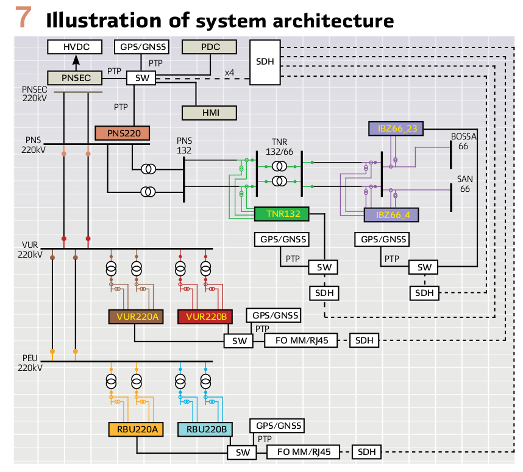The height and width of the screenshot is (472, 523).
Task: Click the upper PNS 220/132 transformer symbol
Action: (x=148, y=169)
